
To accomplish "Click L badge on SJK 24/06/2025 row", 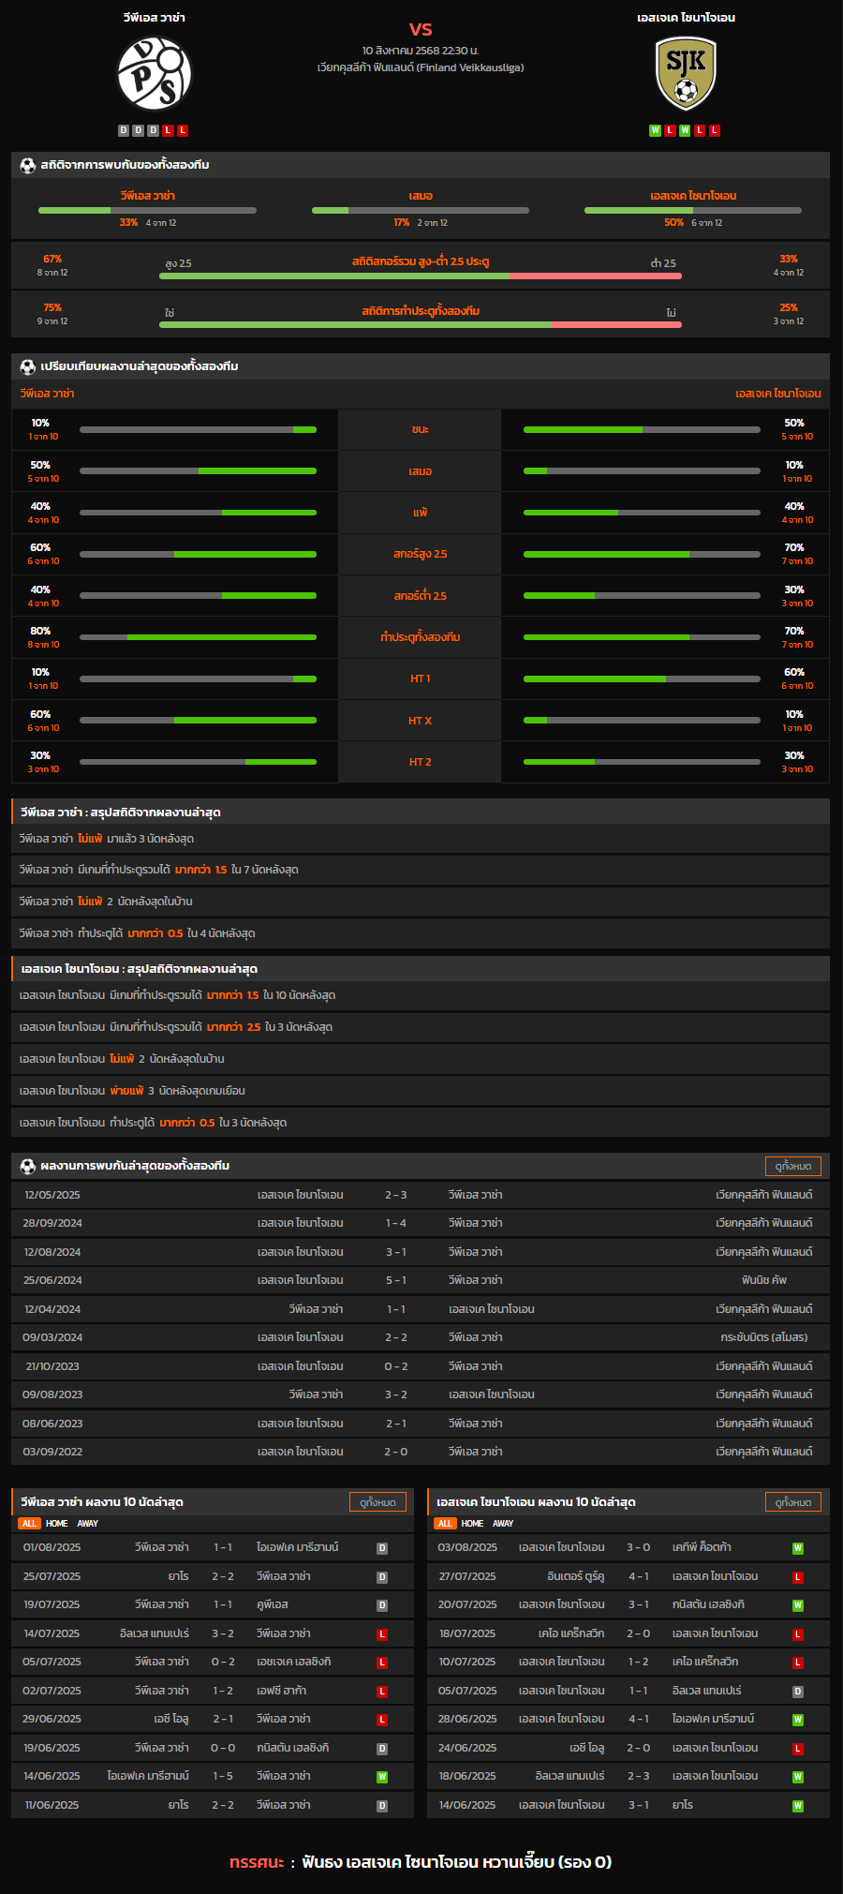I will [798, 1749].
